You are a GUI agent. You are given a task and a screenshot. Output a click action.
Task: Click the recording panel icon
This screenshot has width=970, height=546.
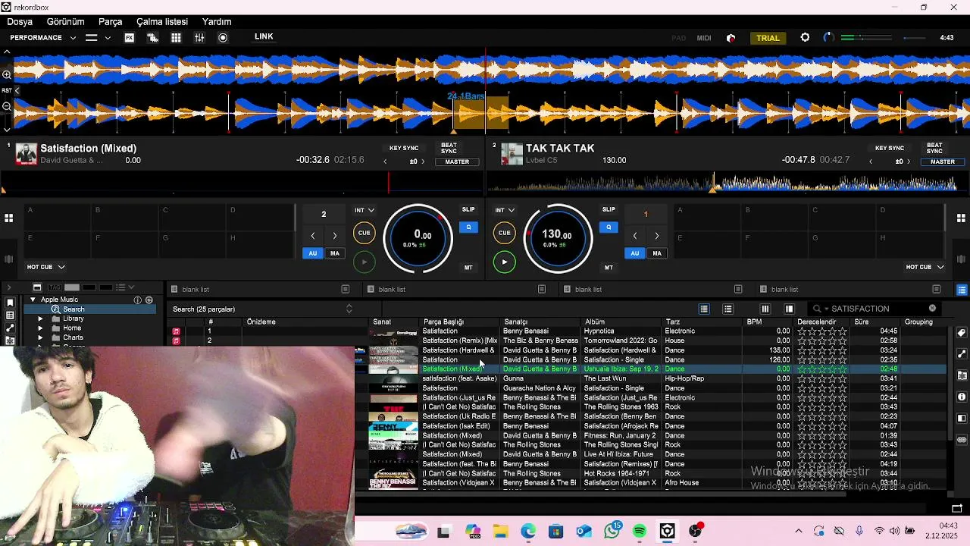[x=223, y=38]
